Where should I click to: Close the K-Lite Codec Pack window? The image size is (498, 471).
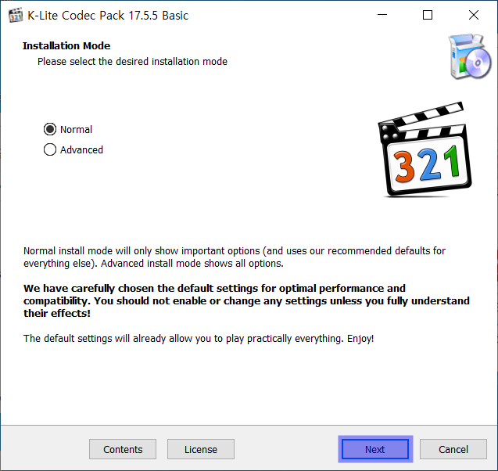click(x=474, y=15)
